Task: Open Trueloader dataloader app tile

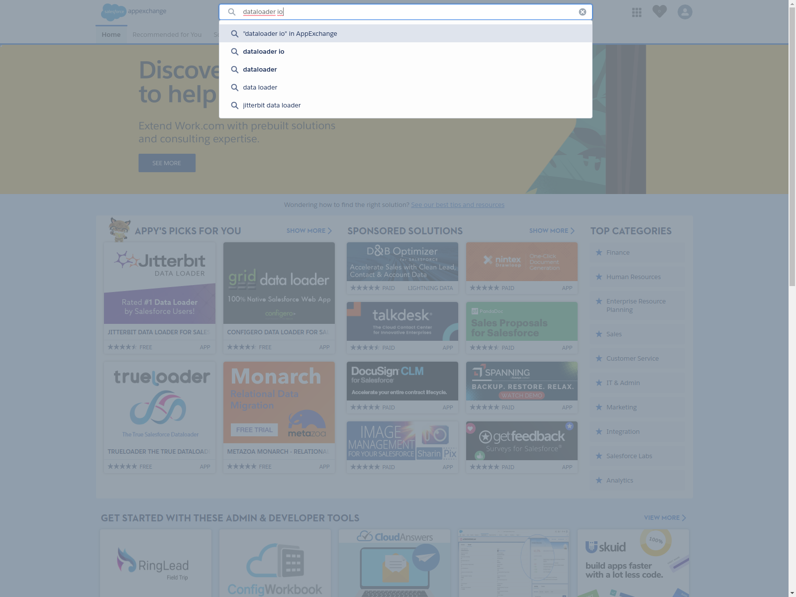Action: pos(160,417)
